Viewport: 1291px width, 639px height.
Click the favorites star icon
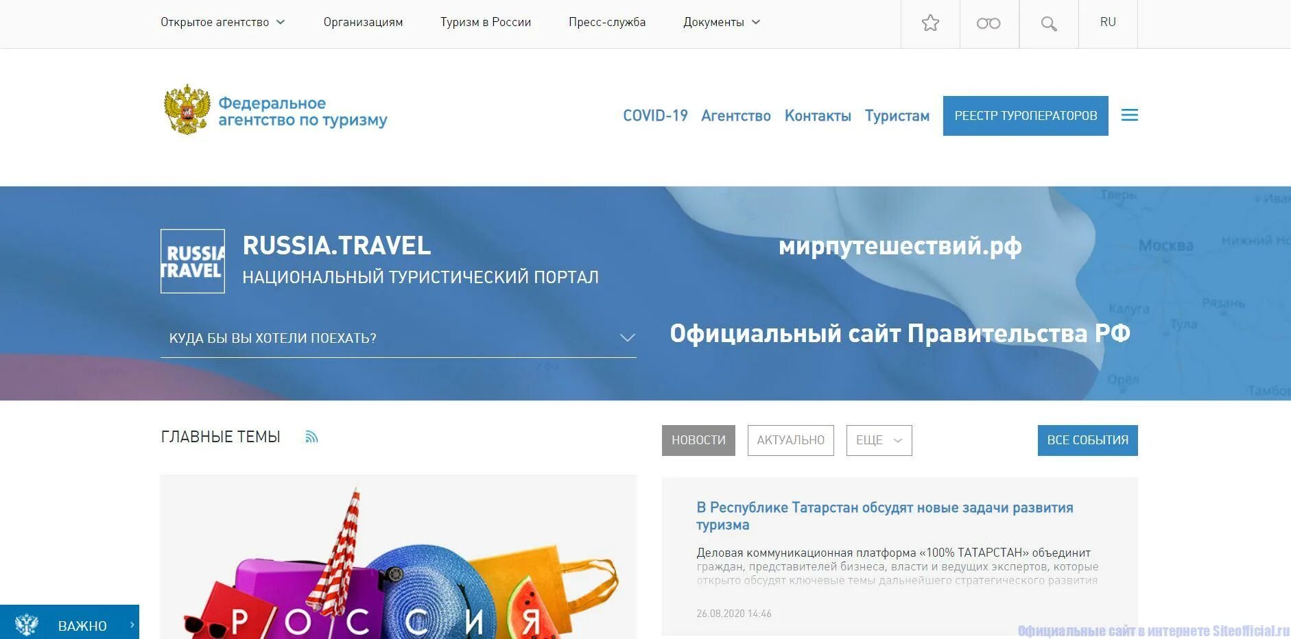930,23
